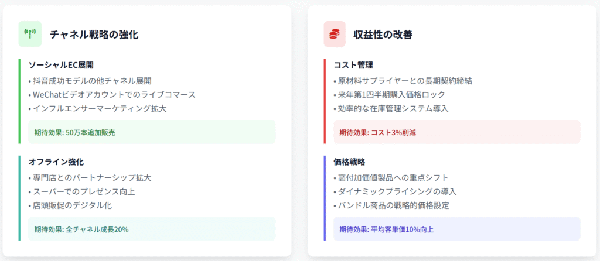
Task: Click the WeChatビデオアカウント bullet item
Action: point(114,95)
